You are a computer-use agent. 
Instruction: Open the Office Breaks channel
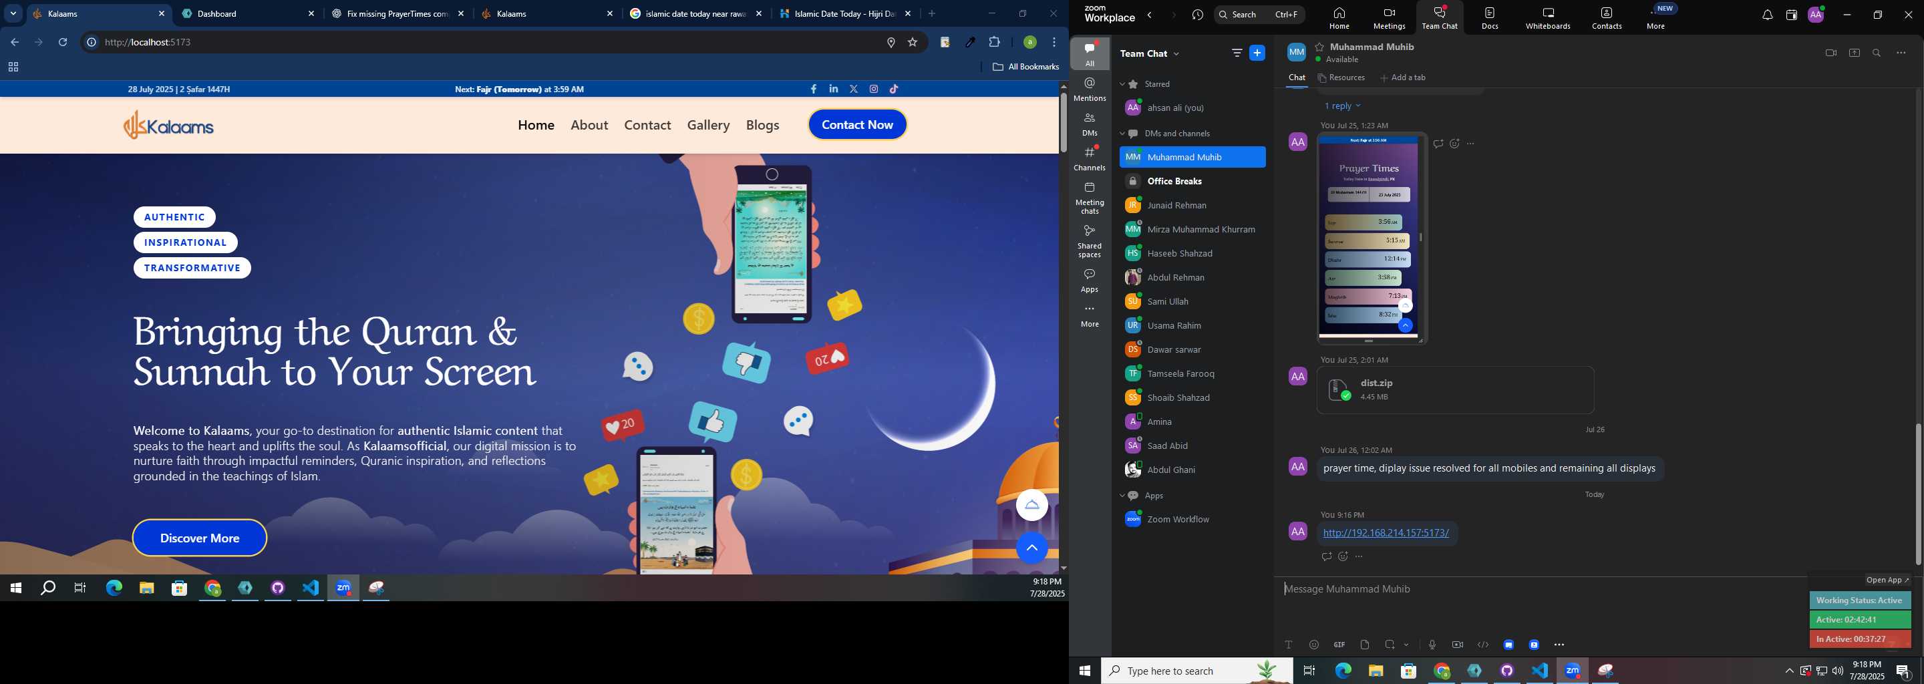click(x=1192, y=182)
